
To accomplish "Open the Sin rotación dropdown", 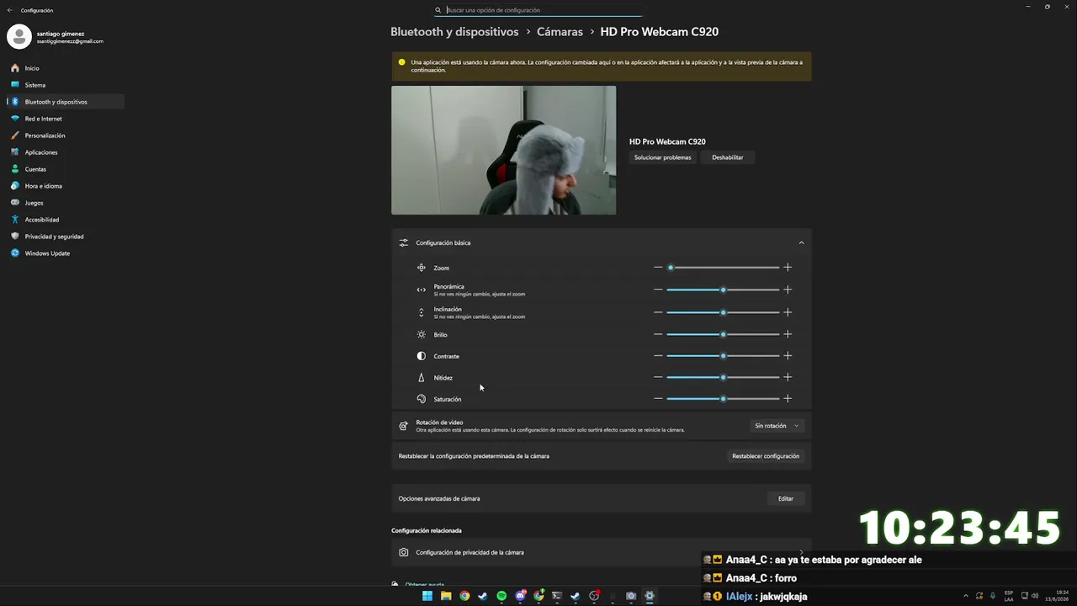I will (777, 426).
